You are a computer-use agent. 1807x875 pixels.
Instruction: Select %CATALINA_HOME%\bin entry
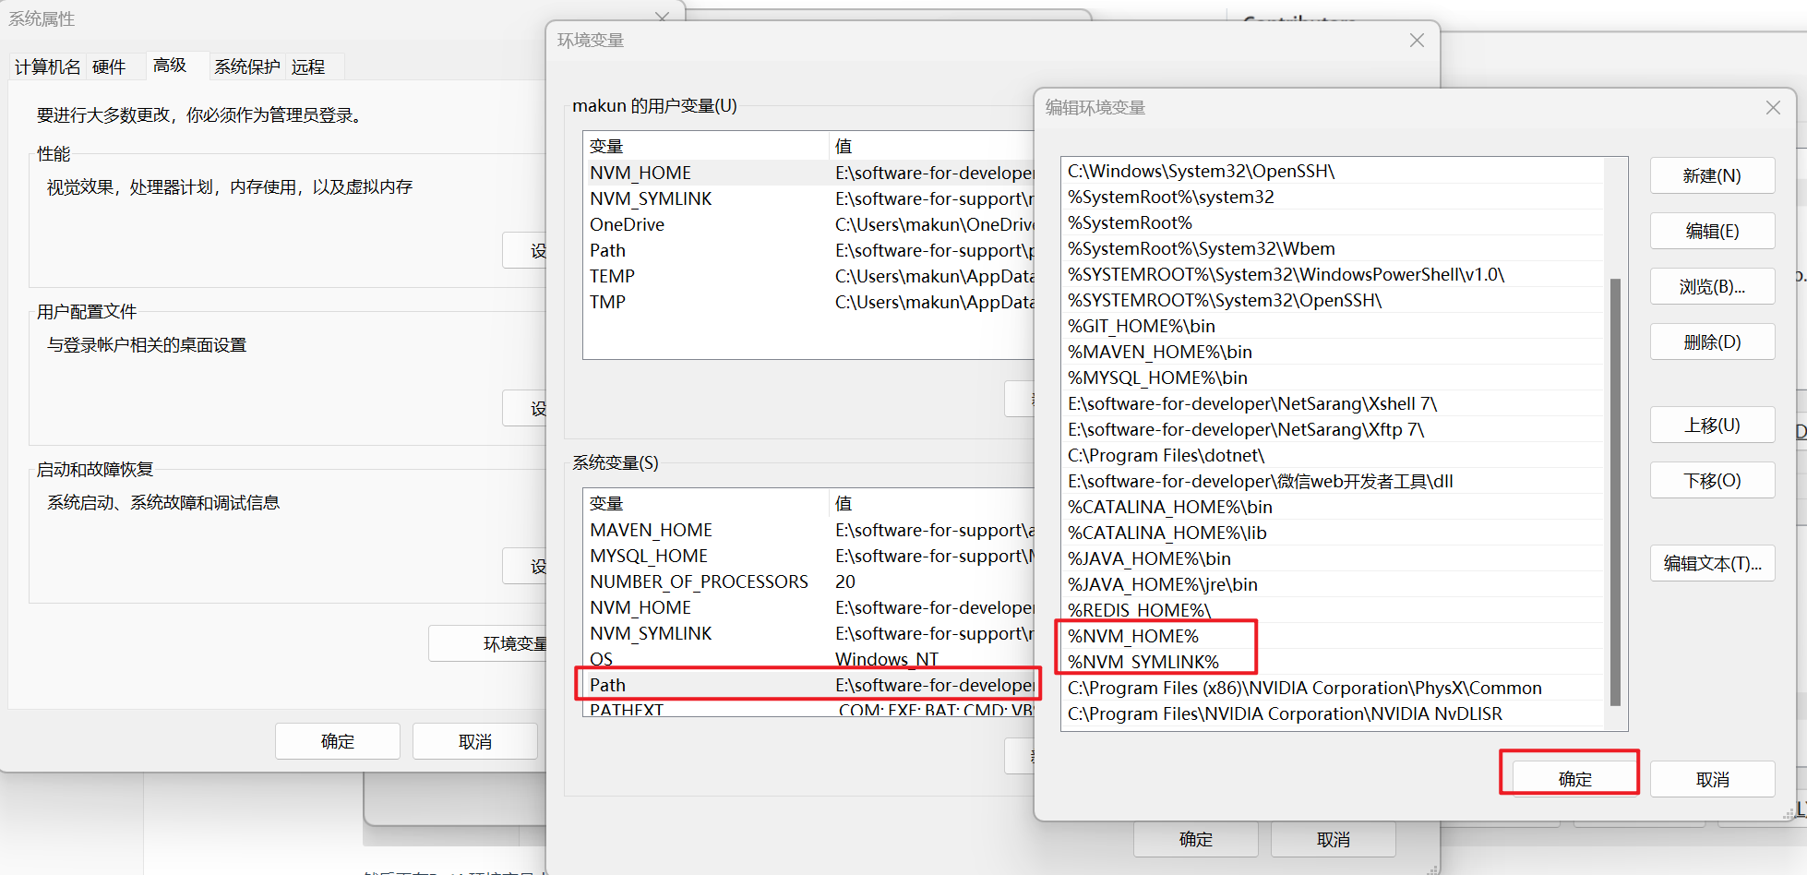point(1333,507)
